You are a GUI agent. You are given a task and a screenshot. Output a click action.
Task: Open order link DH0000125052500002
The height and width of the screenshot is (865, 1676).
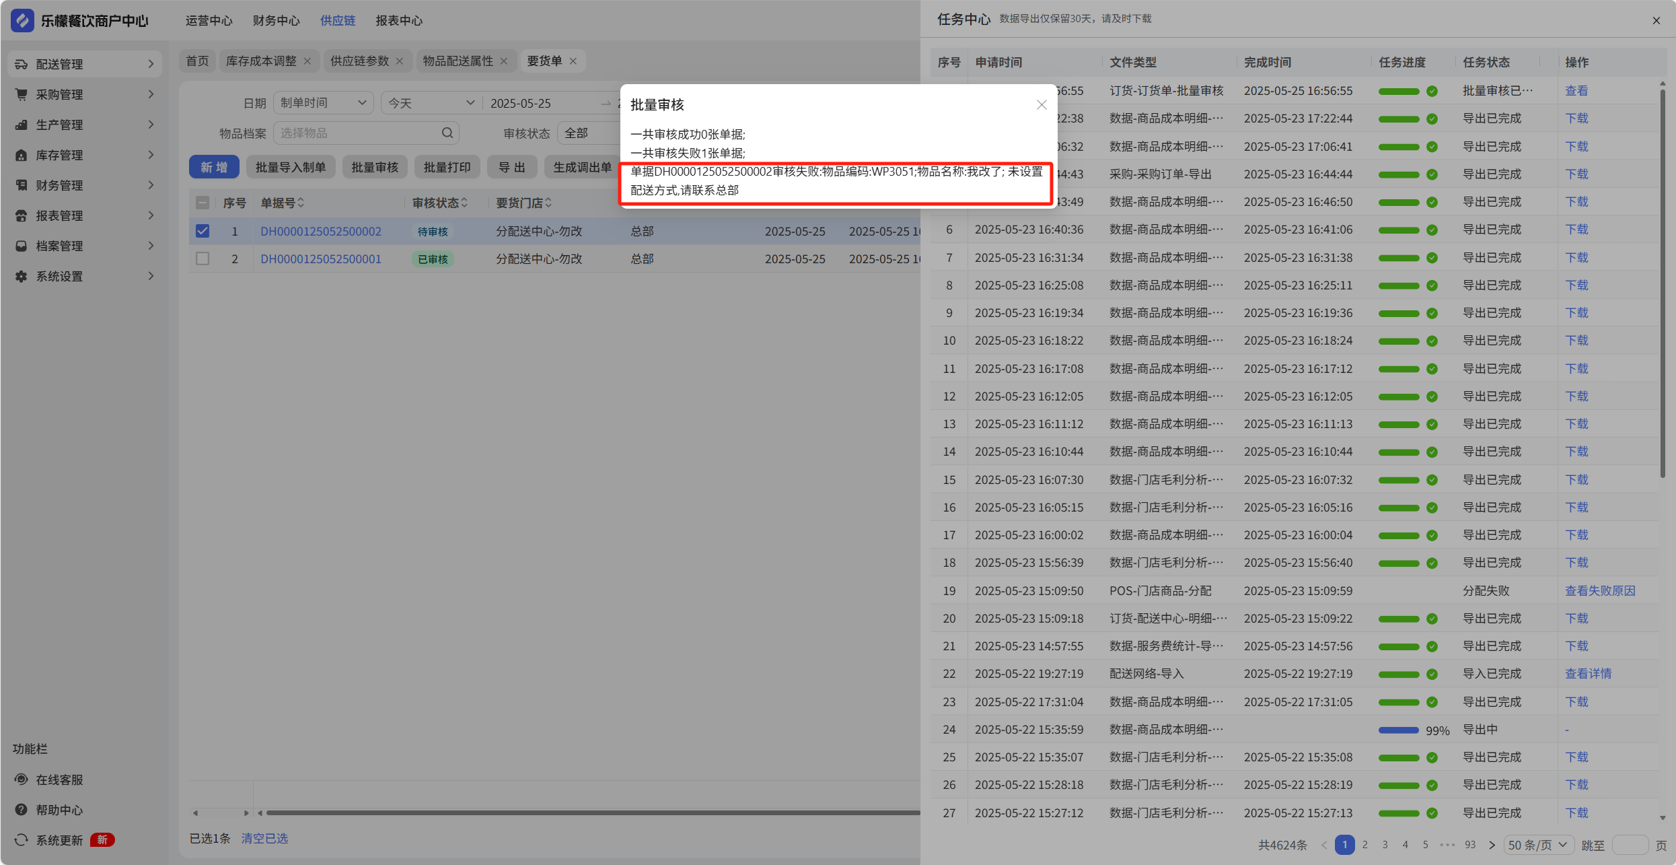click(321, 231)
